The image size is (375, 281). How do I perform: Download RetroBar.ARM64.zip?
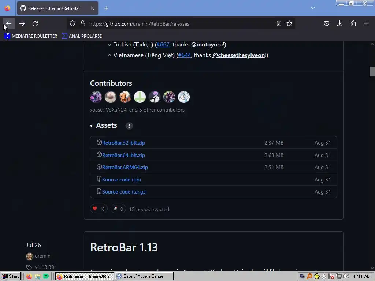pyautogui.click(x=125, y=167)
